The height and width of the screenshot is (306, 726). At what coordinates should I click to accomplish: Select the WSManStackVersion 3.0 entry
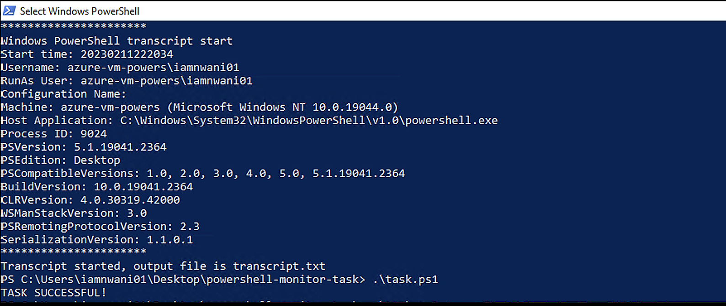click(x=73, y=213)
